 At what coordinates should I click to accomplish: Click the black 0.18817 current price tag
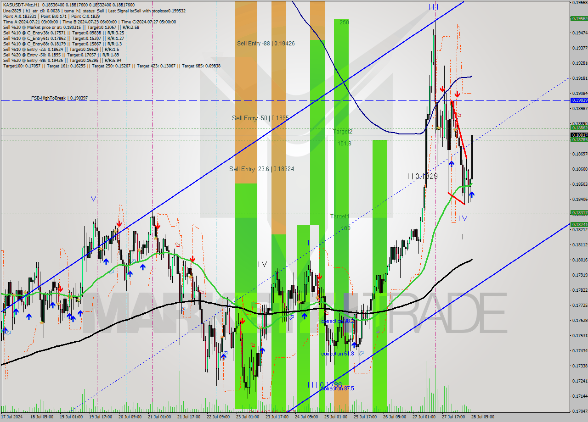point(579,135)
